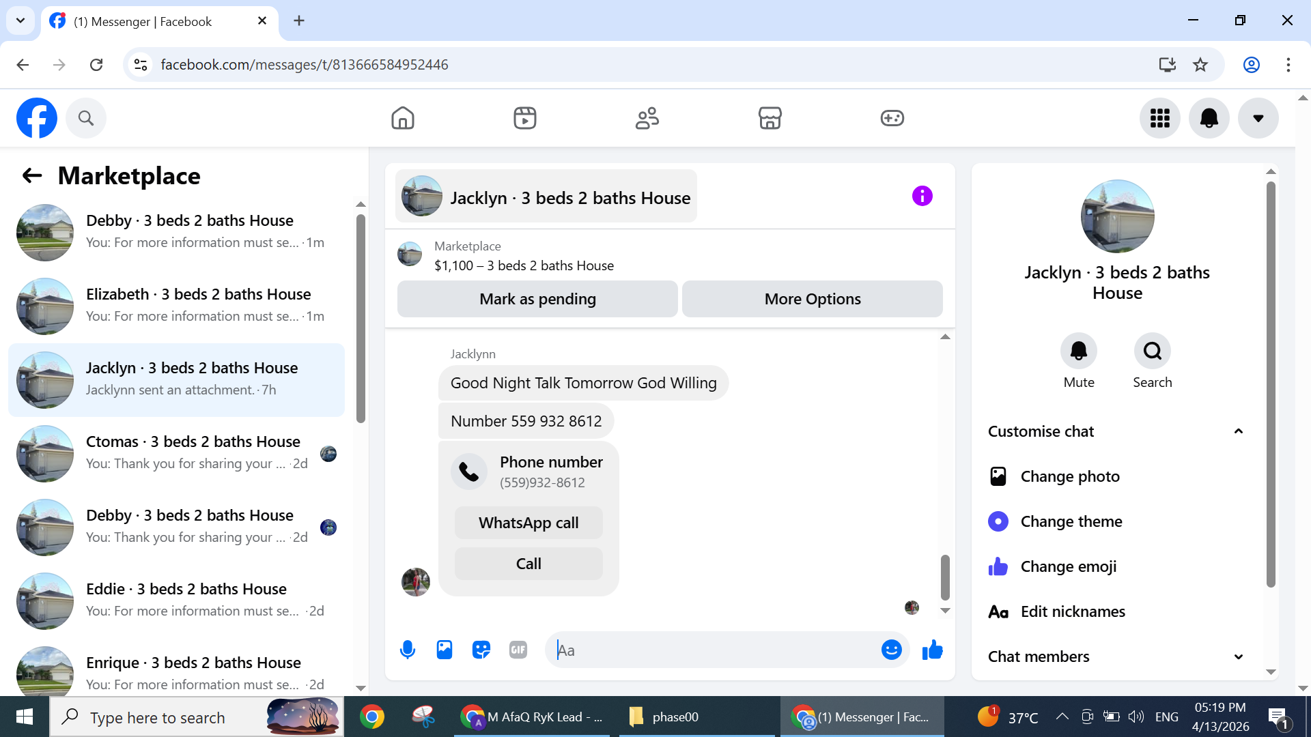Open the account dropdown arrow
1311x737 pixels.
point(1258,118)
